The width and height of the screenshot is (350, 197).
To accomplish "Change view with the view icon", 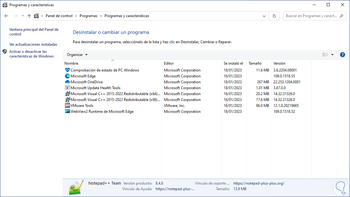I will coord(325,55).
